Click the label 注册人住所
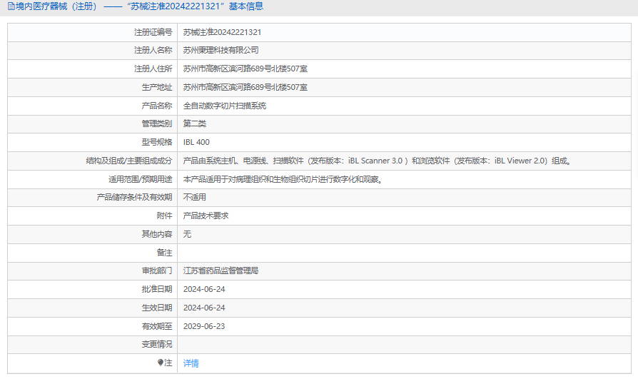The width and height of the screenshot is (638, 379). point(153,69)
